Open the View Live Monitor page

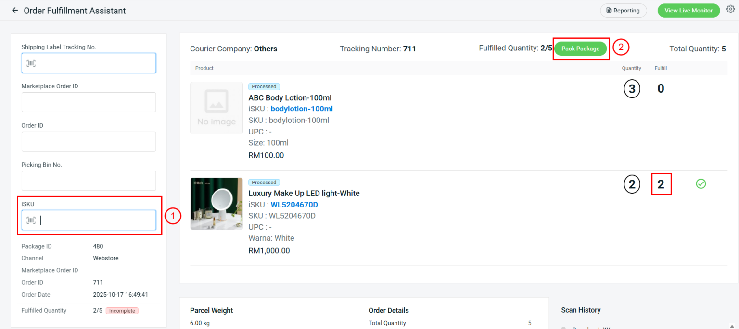[x=688, y=10]
